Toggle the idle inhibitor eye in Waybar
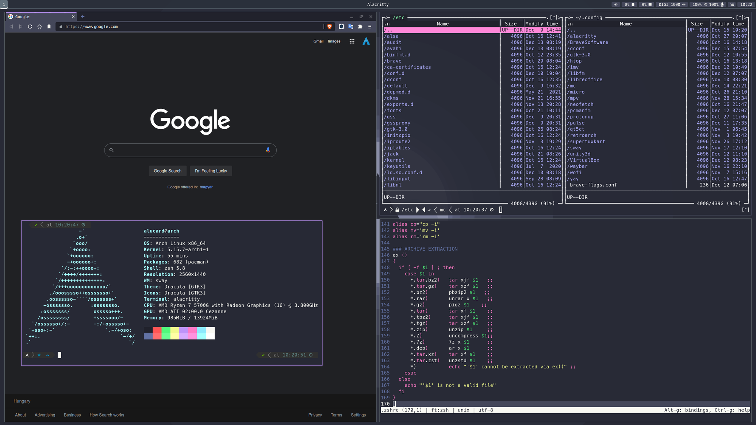 point(616,4)
